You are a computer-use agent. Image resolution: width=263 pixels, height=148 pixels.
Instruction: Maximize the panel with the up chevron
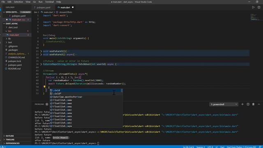(259, 104)
